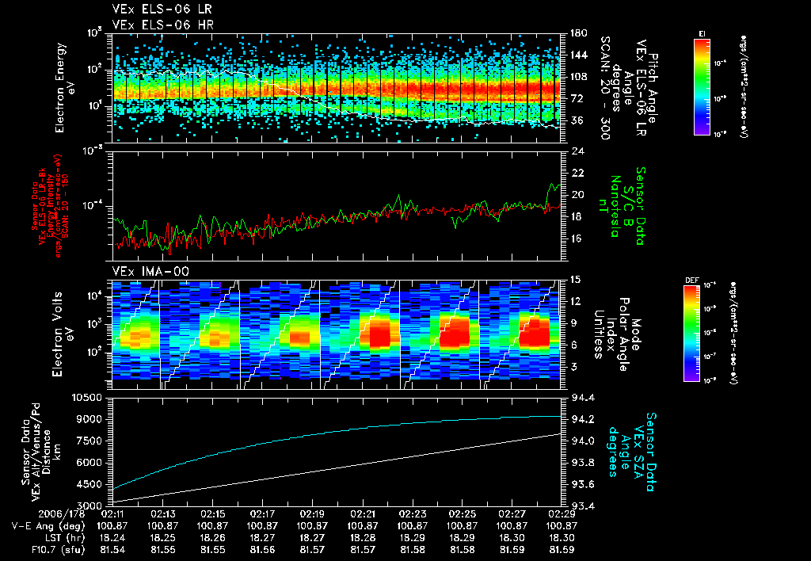Screen dimensions: 811x561
Task: Click the 02:15 time tick label
Action: 212,514
